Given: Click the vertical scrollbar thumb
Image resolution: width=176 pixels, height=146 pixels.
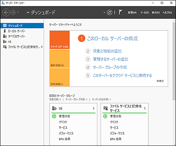Looking at the screenshot, I should click(x=174, y=61).
